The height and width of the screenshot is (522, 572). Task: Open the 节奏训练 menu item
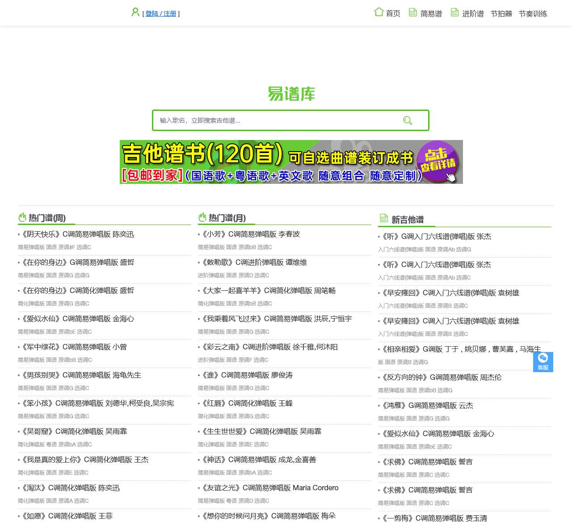[x=534, y=13]
